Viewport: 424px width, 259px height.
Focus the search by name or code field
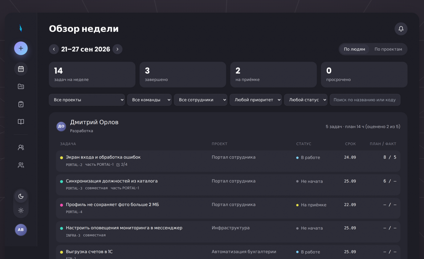click(365, 100)
